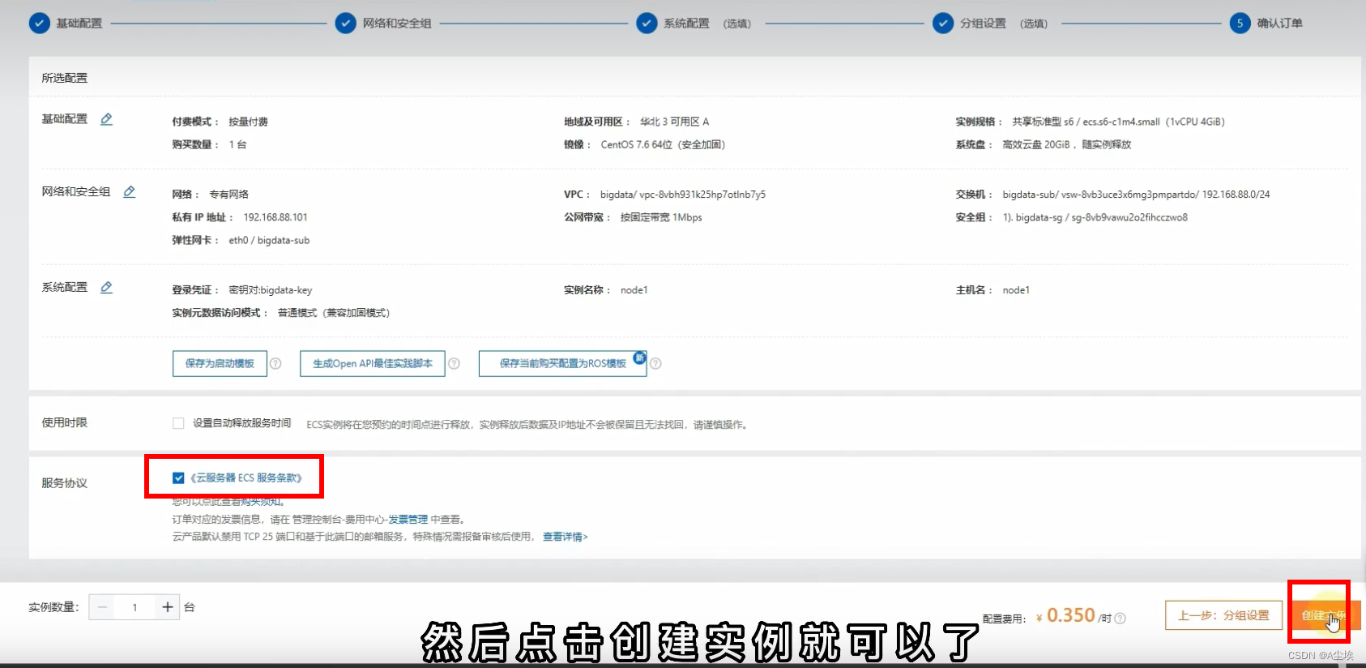Open the 发票管理 link
Image resolution: width=1366 pixels, height=668 pixels.
coord(408,520)
